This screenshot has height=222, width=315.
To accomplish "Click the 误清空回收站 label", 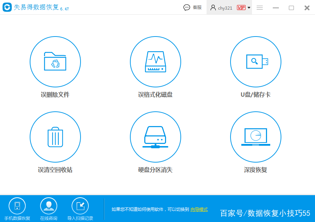I will click(x=55, y=170).
